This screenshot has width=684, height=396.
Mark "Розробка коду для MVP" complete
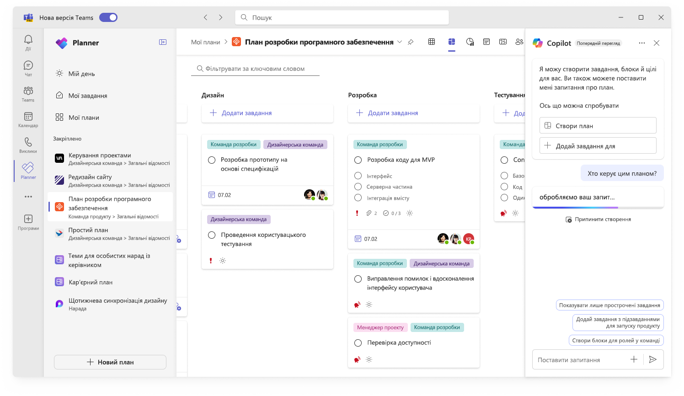[358, 160]
